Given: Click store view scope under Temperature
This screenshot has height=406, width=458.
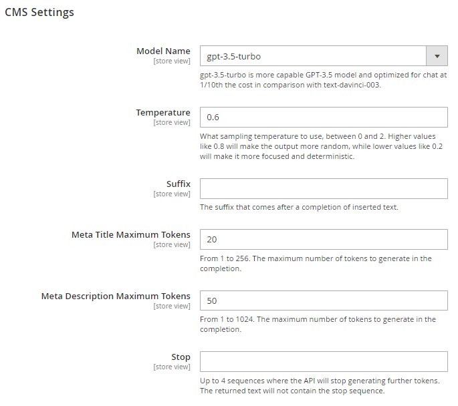Looking at the screenshot, I should pos(172,122).
